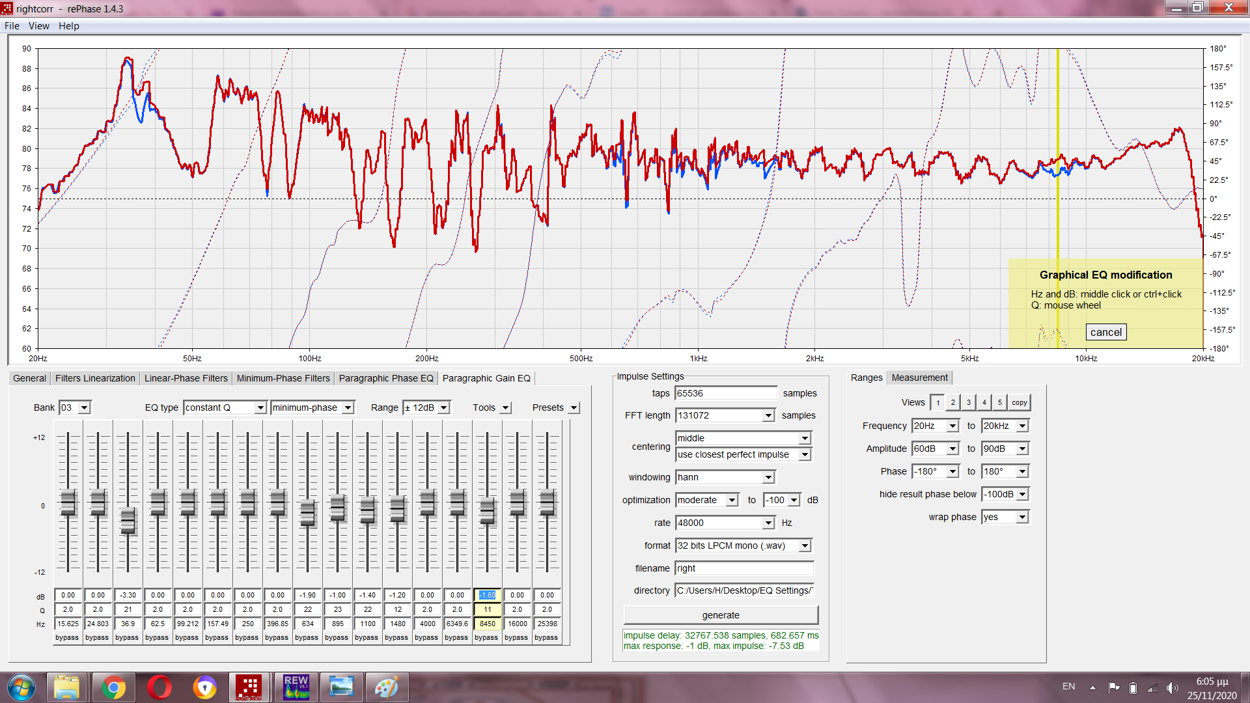This screenshot has width=1250, height=703.
Task: Click the generate button
Action: (721, 615)
